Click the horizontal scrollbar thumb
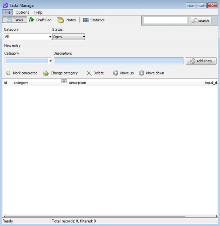The height and width of the screenshot is (226, 220). pos(95,216)
